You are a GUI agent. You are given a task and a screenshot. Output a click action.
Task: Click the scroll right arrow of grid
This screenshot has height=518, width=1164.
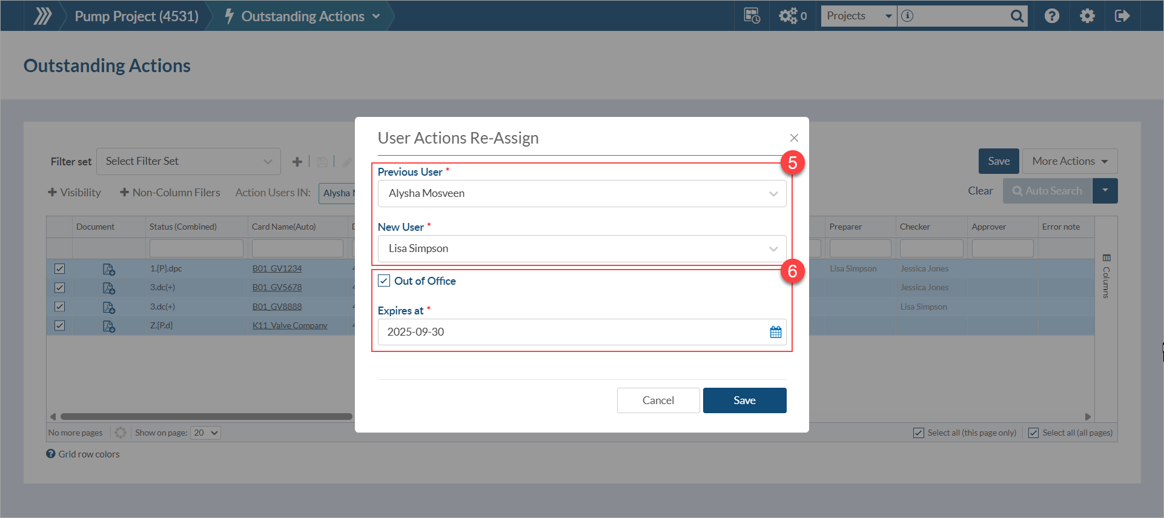click(1088, 417)
